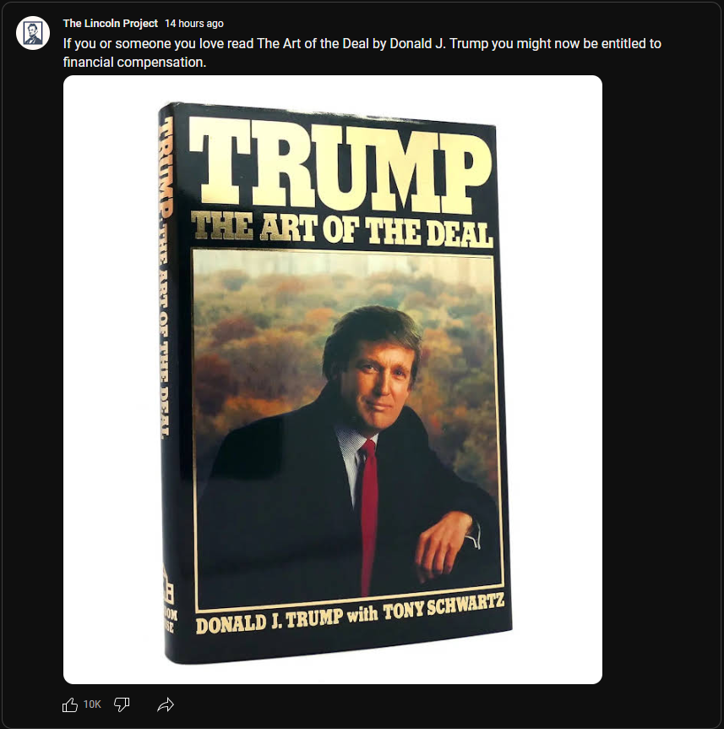Open The Lincoln Project avatar icon

tap(33, 33)
